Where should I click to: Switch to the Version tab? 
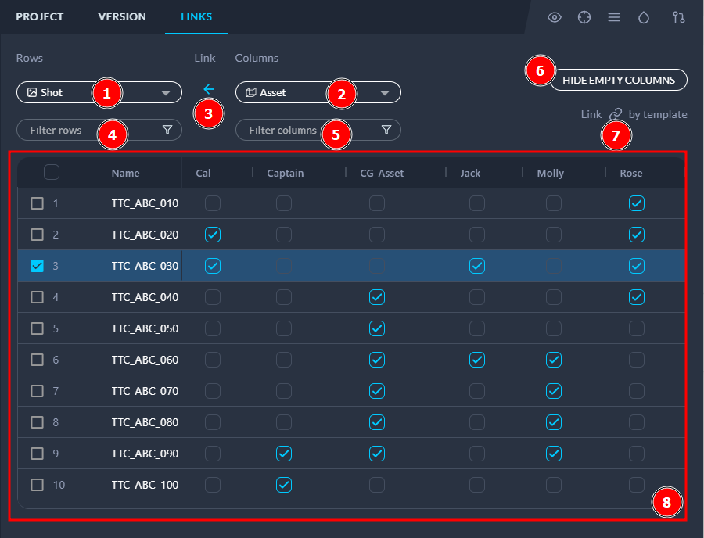click(x=122, y=17)
